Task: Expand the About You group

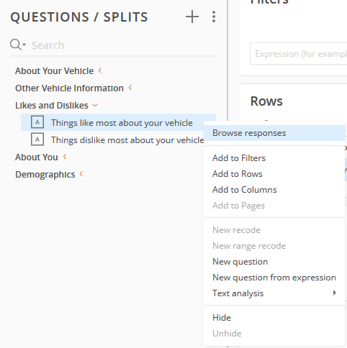Action: click(x=65, y=157)
